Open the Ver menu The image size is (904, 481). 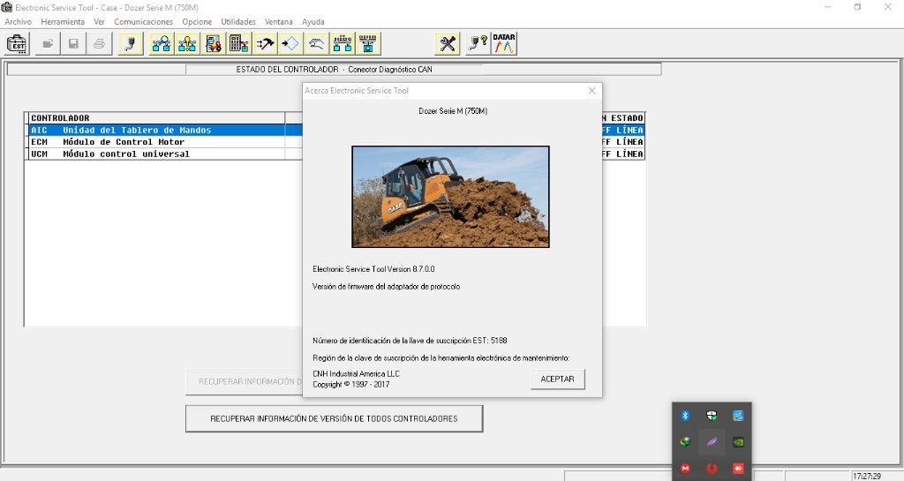(99, 22)
